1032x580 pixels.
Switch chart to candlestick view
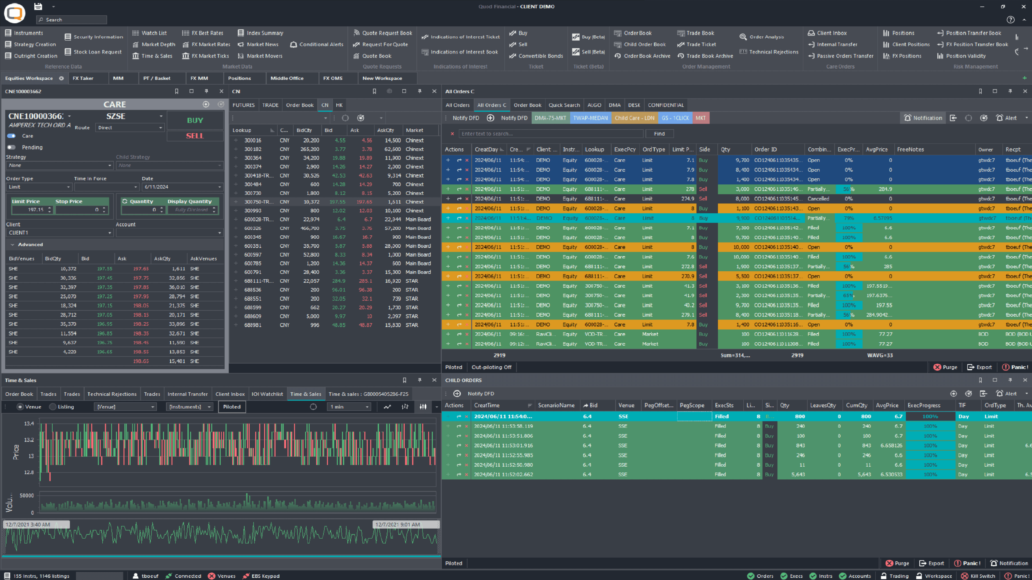point(423,407)
